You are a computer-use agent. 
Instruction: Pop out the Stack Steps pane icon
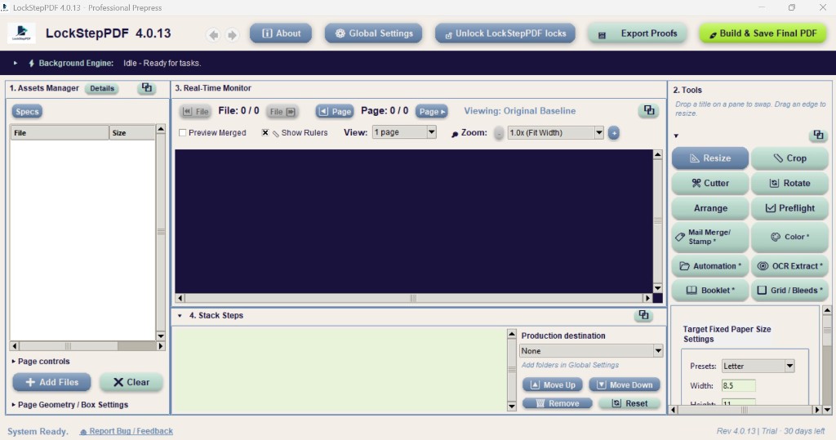pos(643,315)
